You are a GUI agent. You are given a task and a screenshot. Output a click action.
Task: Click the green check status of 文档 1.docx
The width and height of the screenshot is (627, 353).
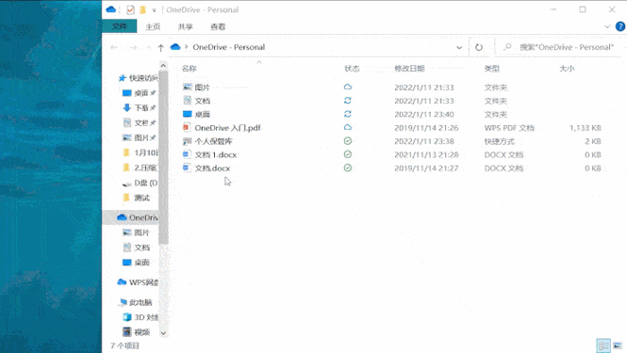pyautogui.click(x=348, y=154)
